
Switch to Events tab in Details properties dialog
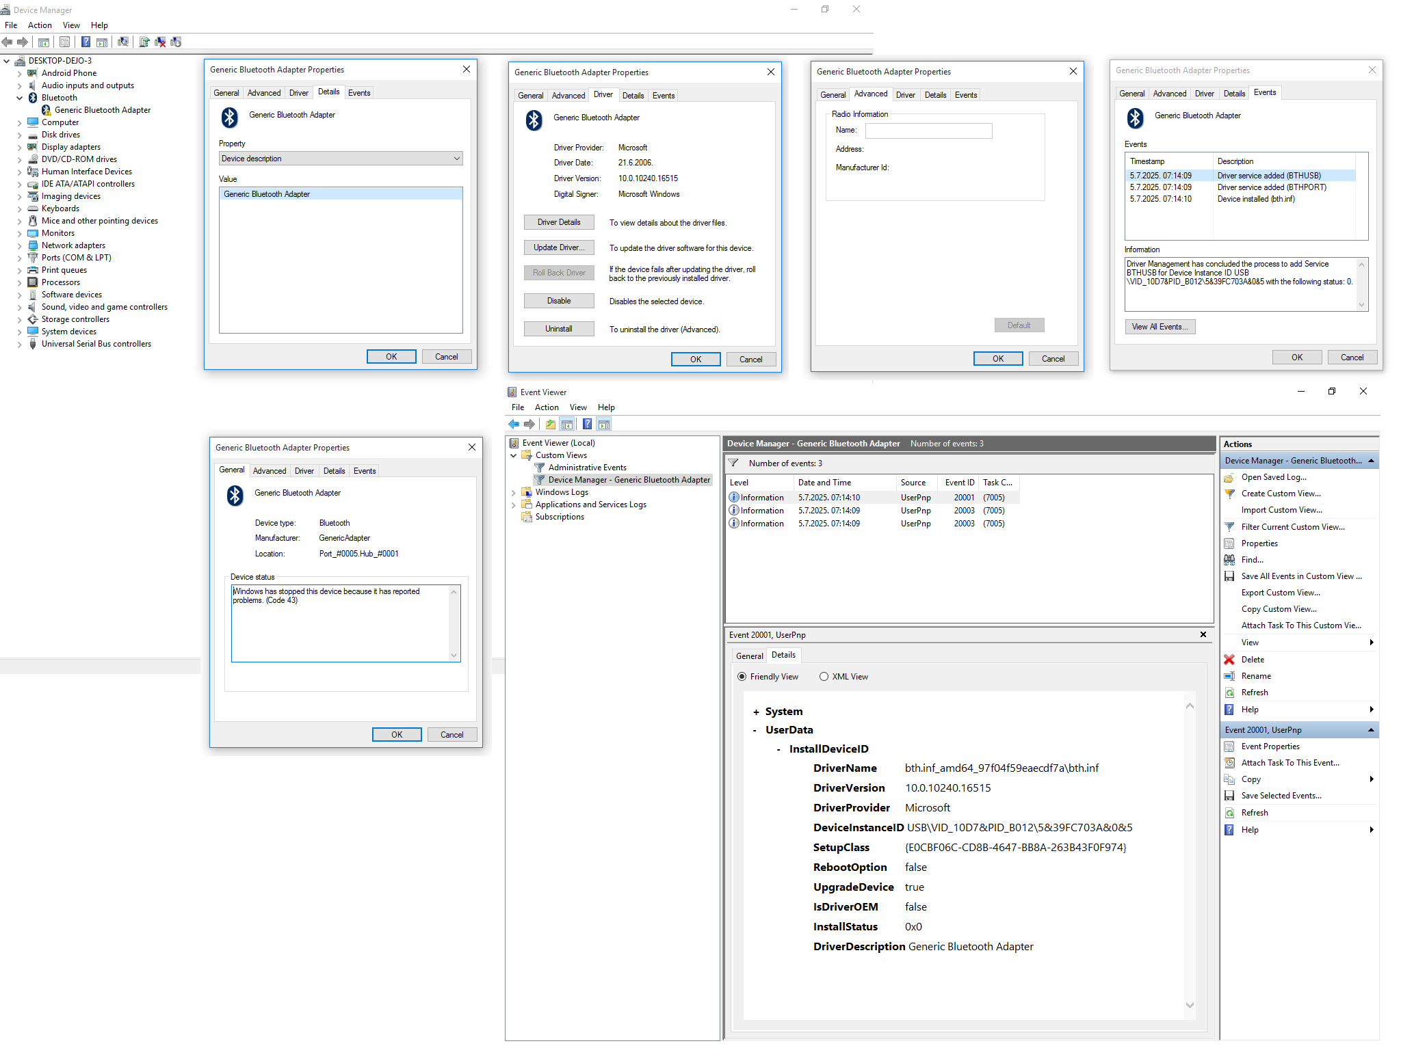(x=359, y=93)
